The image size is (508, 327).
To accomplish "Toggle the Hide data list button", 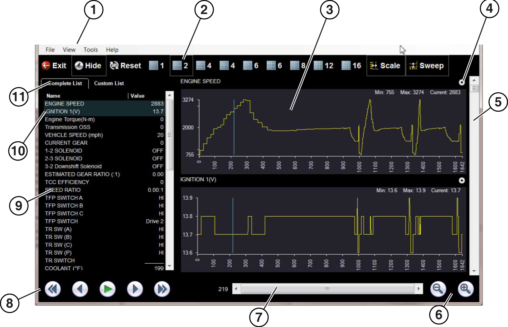I will pos(89,66).
